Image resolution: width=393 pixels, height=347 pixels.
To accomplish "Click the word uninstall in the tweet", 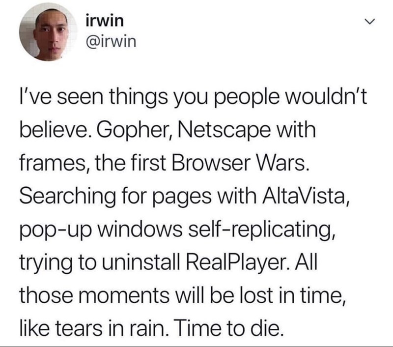I will pyautogui.click(x=140, y=262).
